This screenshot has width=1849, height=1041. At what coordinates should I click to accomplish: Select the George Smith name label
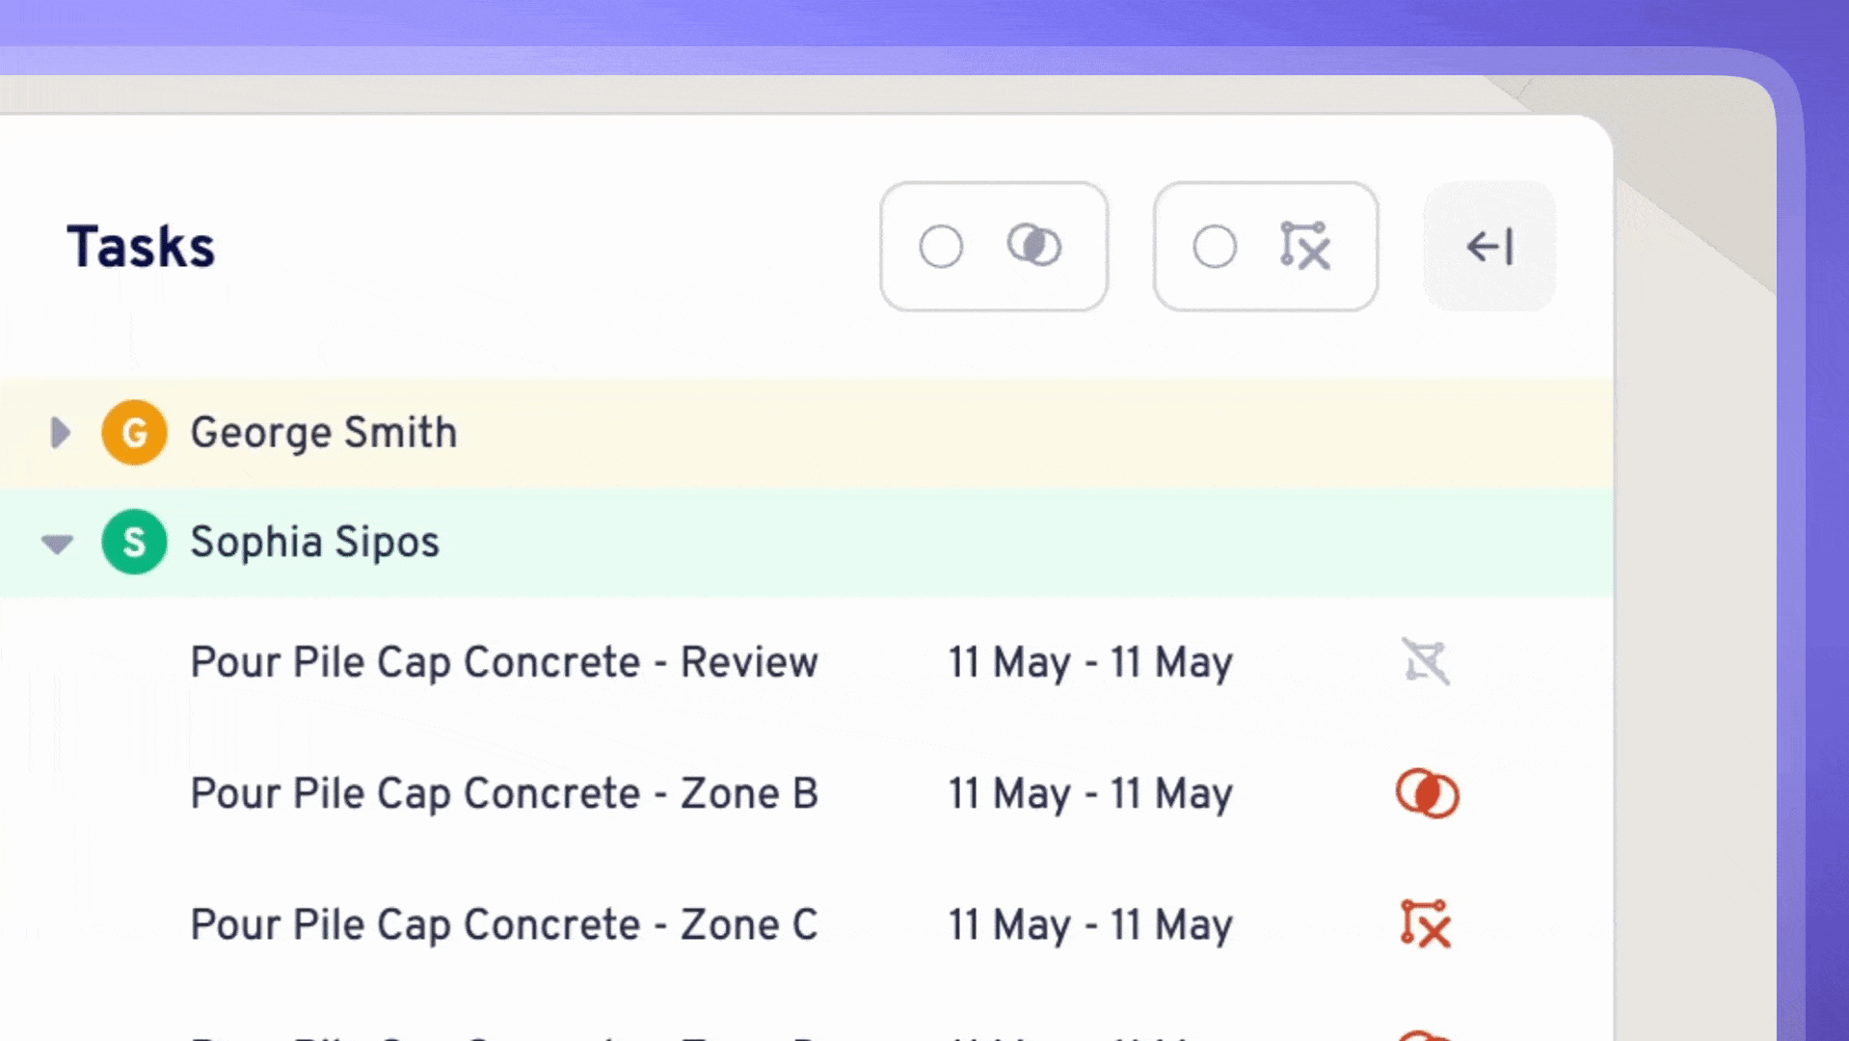coord(324,433)
